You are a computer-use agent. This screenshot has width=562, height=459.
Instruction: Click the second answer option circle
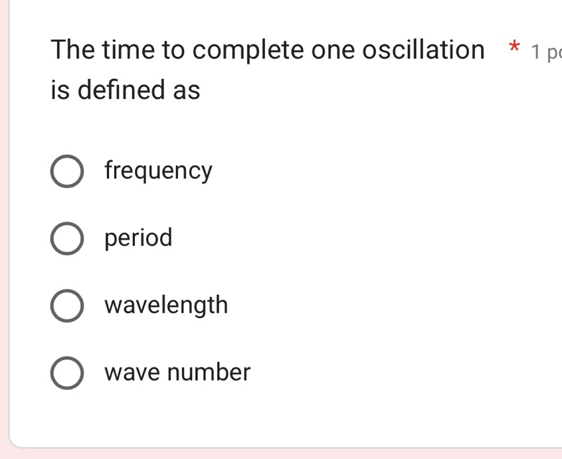tap(66, 238)
